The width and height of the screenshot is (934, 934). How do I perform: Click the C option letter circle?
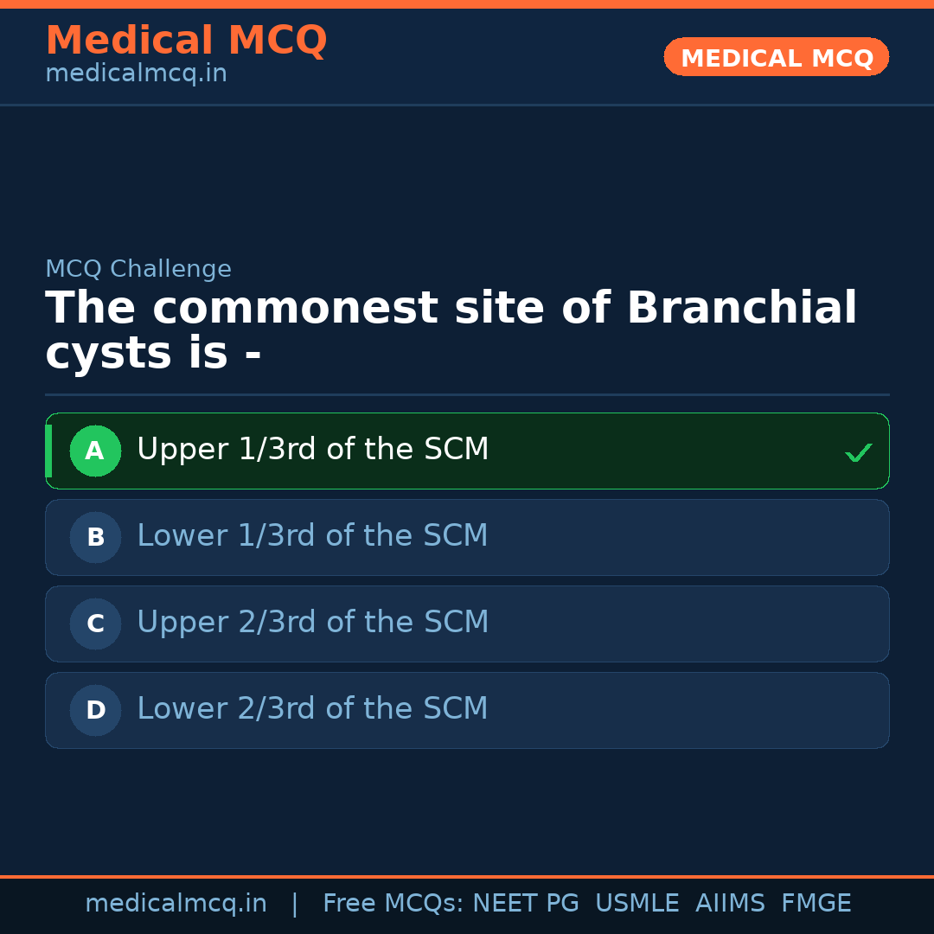[x=95, y=624]
